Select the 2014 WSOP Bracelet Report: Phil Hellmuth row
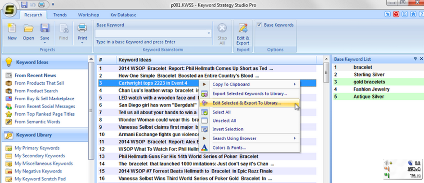 [x=207, y=68]
